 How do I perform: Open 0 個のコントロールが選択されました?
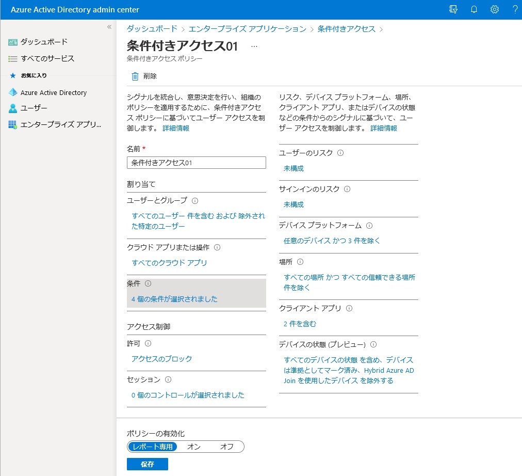coord(188,395)
